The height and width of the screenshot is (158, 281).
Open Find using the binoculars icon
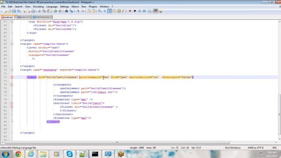pyautogui.click(x=66, y=11)
